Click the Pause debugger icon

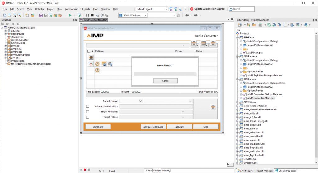click(x=87, y=15)
